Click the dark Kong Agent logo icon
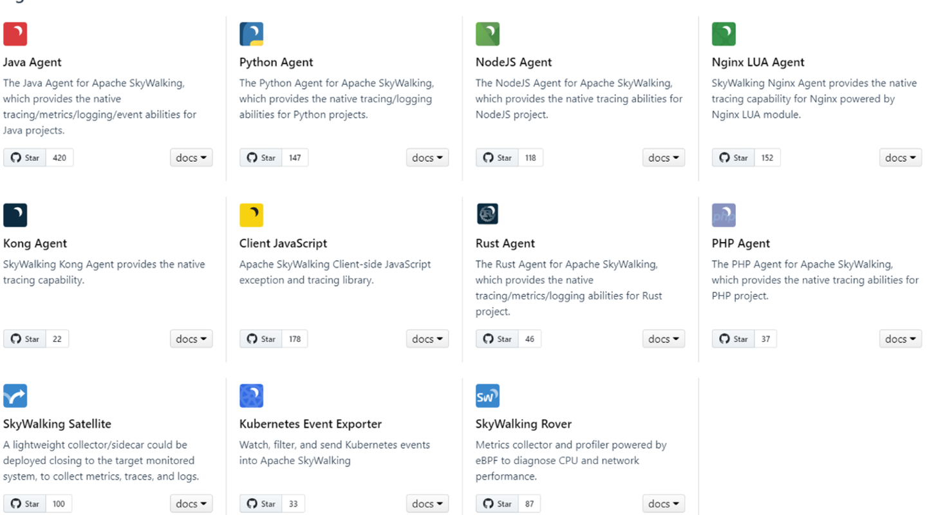This screenshot has width=927, height=515. 15,215
